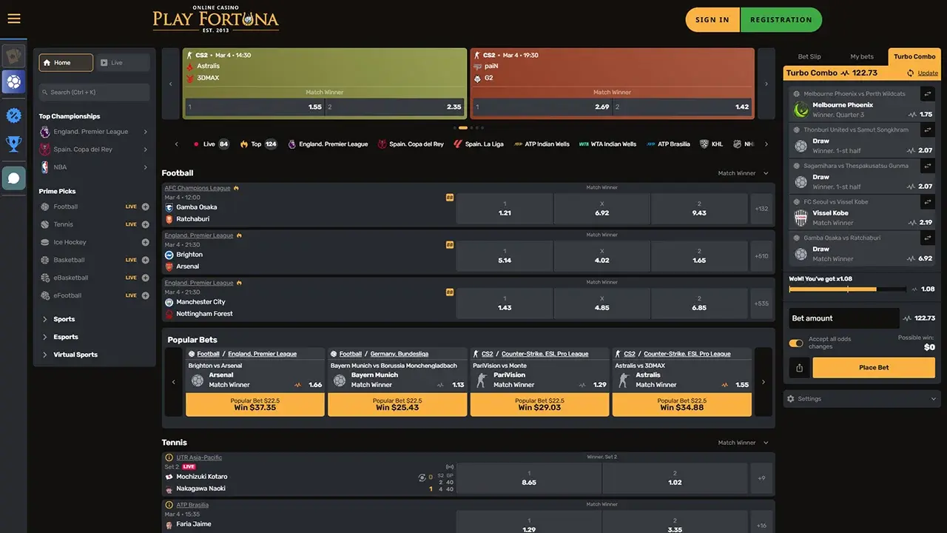Open the tournaments trophy sidebar icon
Image resolution: width=947 pixels, height=533 pixels.
point(13,144)
